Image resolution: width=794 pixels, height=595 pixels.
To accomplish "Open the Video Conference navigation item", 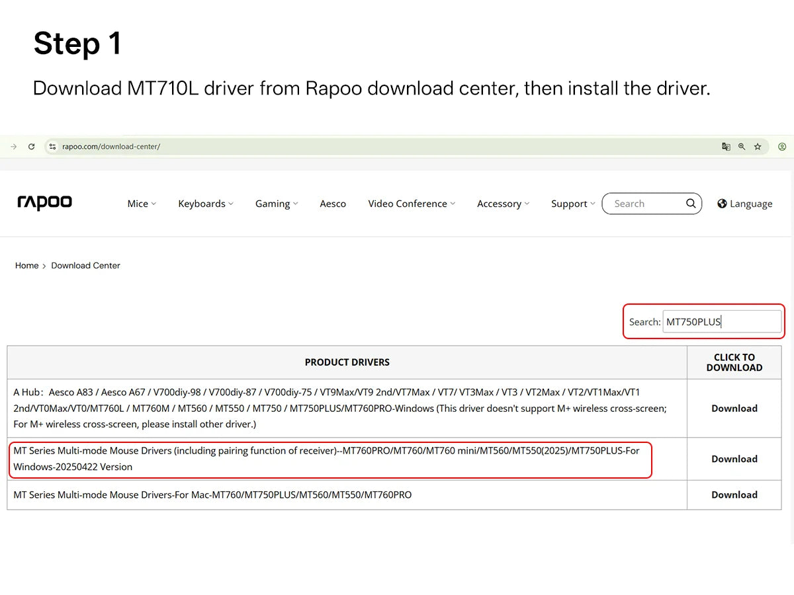I will (x=408, y=204).
